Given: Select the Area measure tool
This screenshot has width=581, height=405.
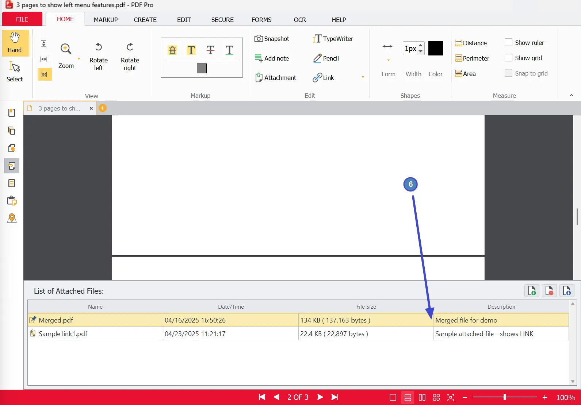Looking at the screenshot, I should coord(466,74).
